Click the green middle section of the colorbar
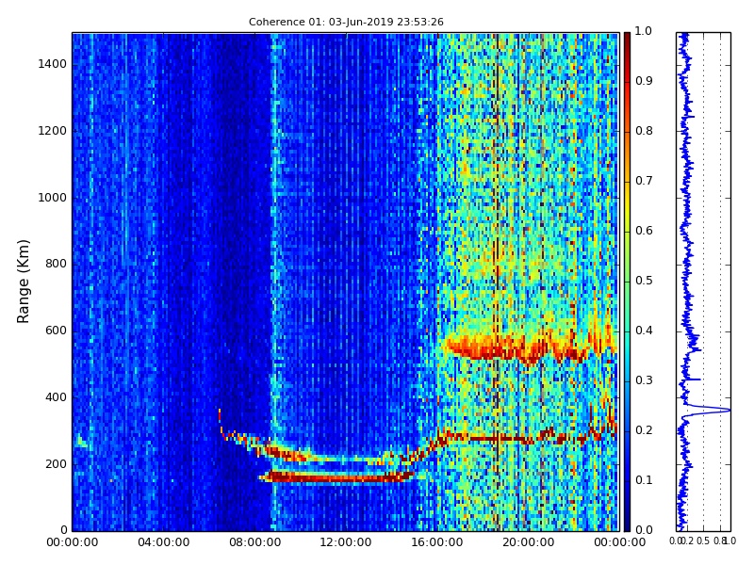 [627, 282]
